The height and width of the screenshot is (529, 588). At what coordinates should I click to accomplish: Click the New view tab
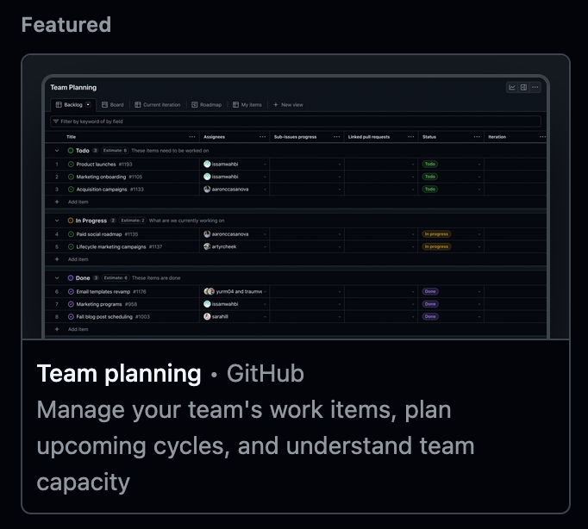tap(288, 105)
